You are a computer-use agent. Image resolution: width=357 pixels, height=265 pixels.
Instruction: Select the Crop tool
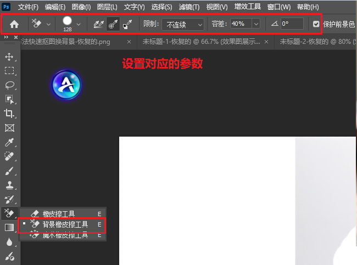(x=9, y=113)
